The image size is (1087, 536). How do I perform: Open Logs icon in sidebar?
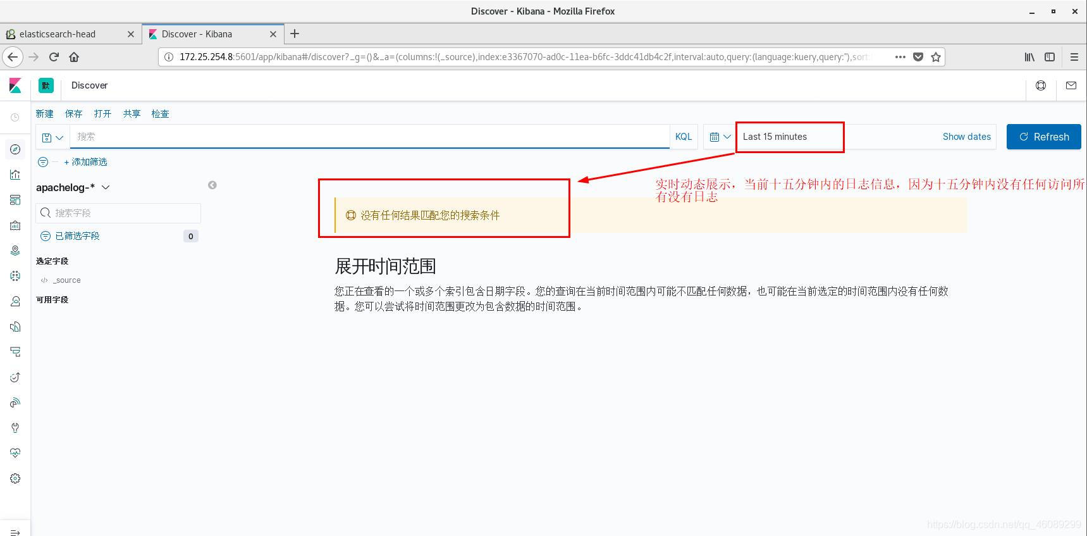15,327
